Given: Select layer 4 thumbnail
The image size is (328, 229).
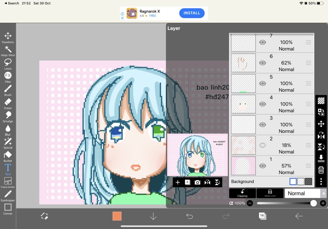Looking at the screenshot, I should (x=243, y=104).
